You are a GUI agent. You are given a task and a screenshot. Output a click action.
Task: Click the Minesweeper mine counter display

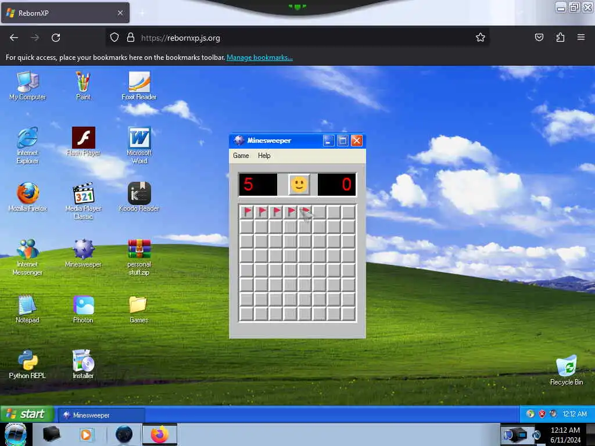[258, 185]
